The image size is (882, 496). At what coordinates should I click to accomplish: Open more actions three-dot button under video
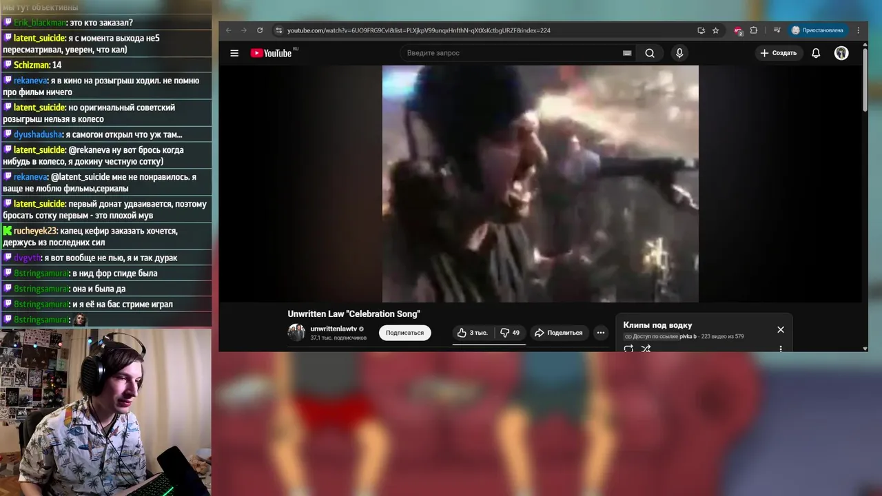point(601,333)
